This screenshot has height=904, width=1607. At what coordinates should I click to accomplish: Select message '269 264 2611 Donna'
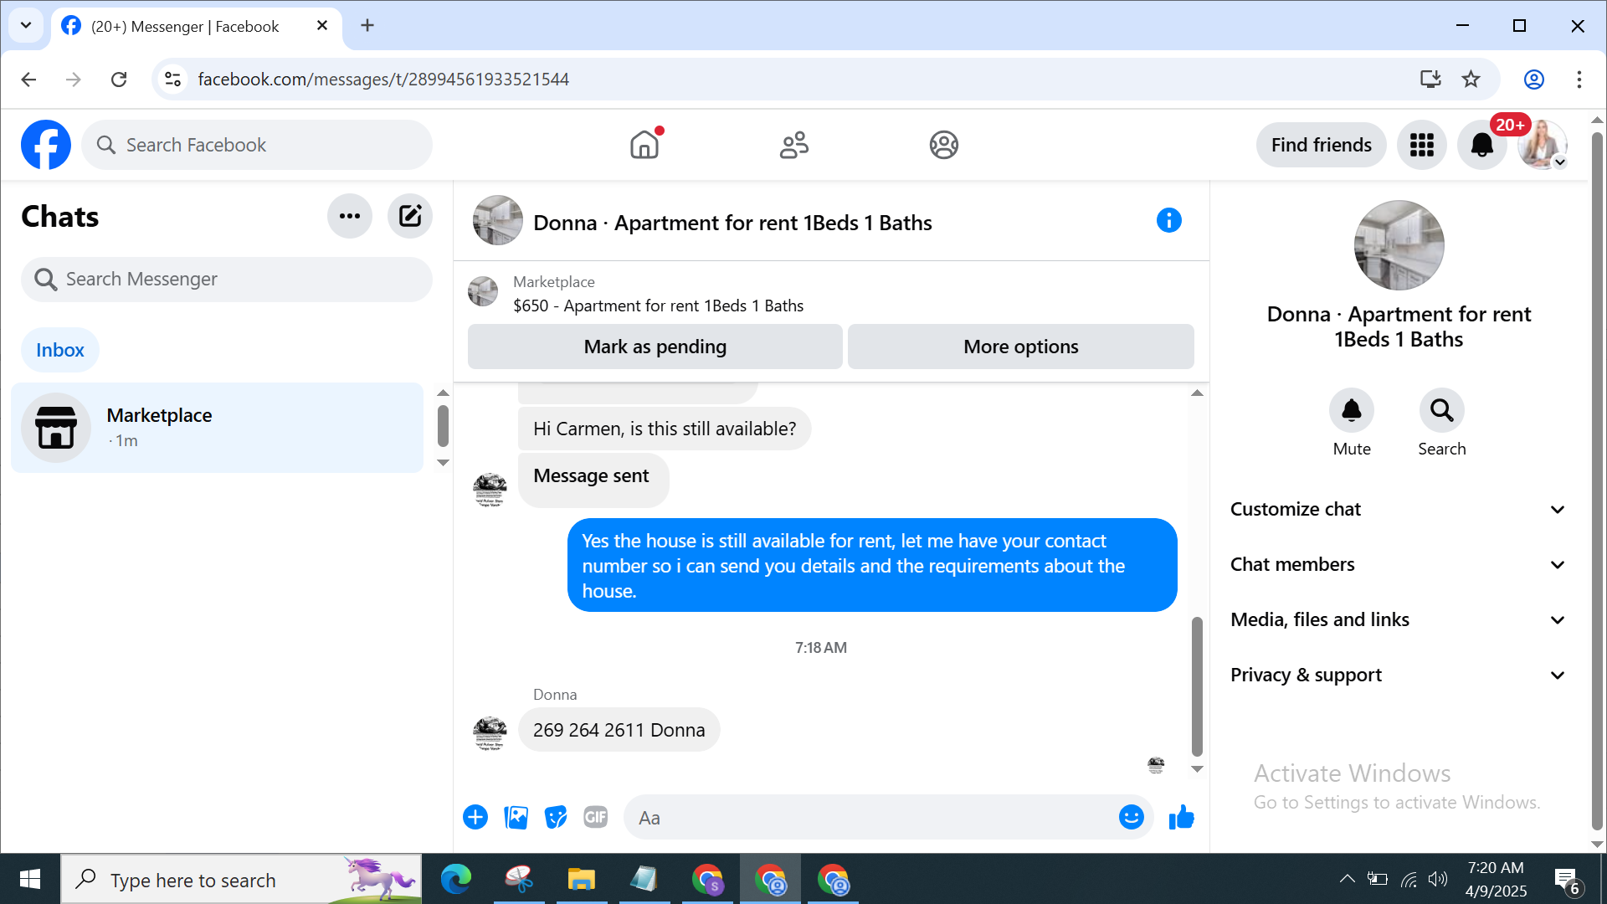pyautogui.click(x=619, y=730)
